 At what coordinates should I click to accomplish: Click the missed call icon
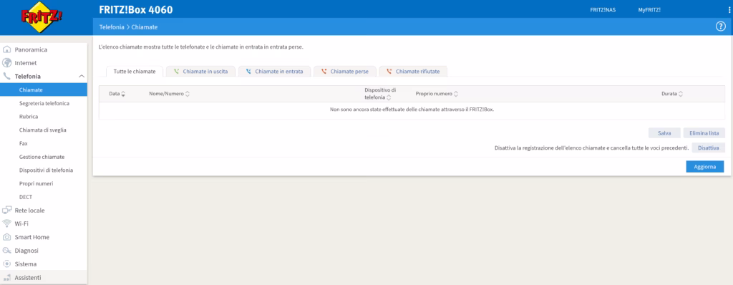[x=324, y=72]
